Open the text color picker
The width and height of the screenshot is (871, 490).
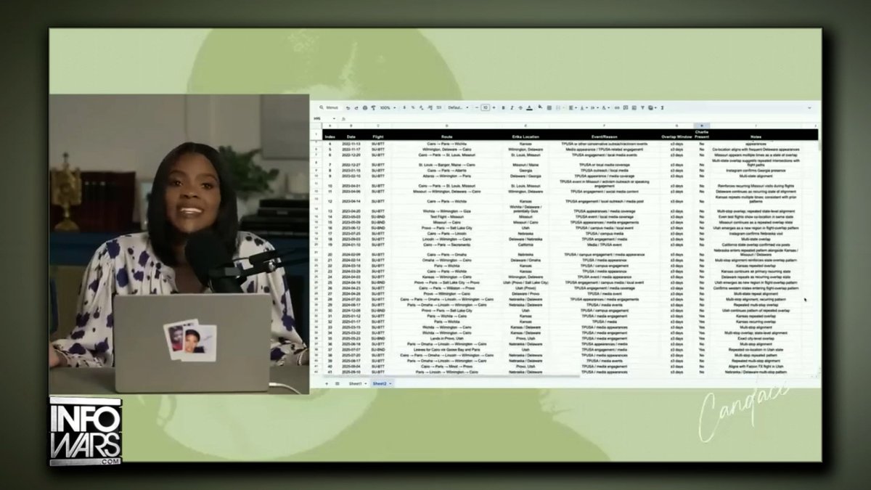(x=530, y=108)
